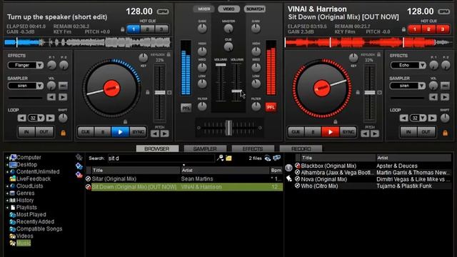
Task: Open the RECORD tab
Action: click(x=301, y=148)
